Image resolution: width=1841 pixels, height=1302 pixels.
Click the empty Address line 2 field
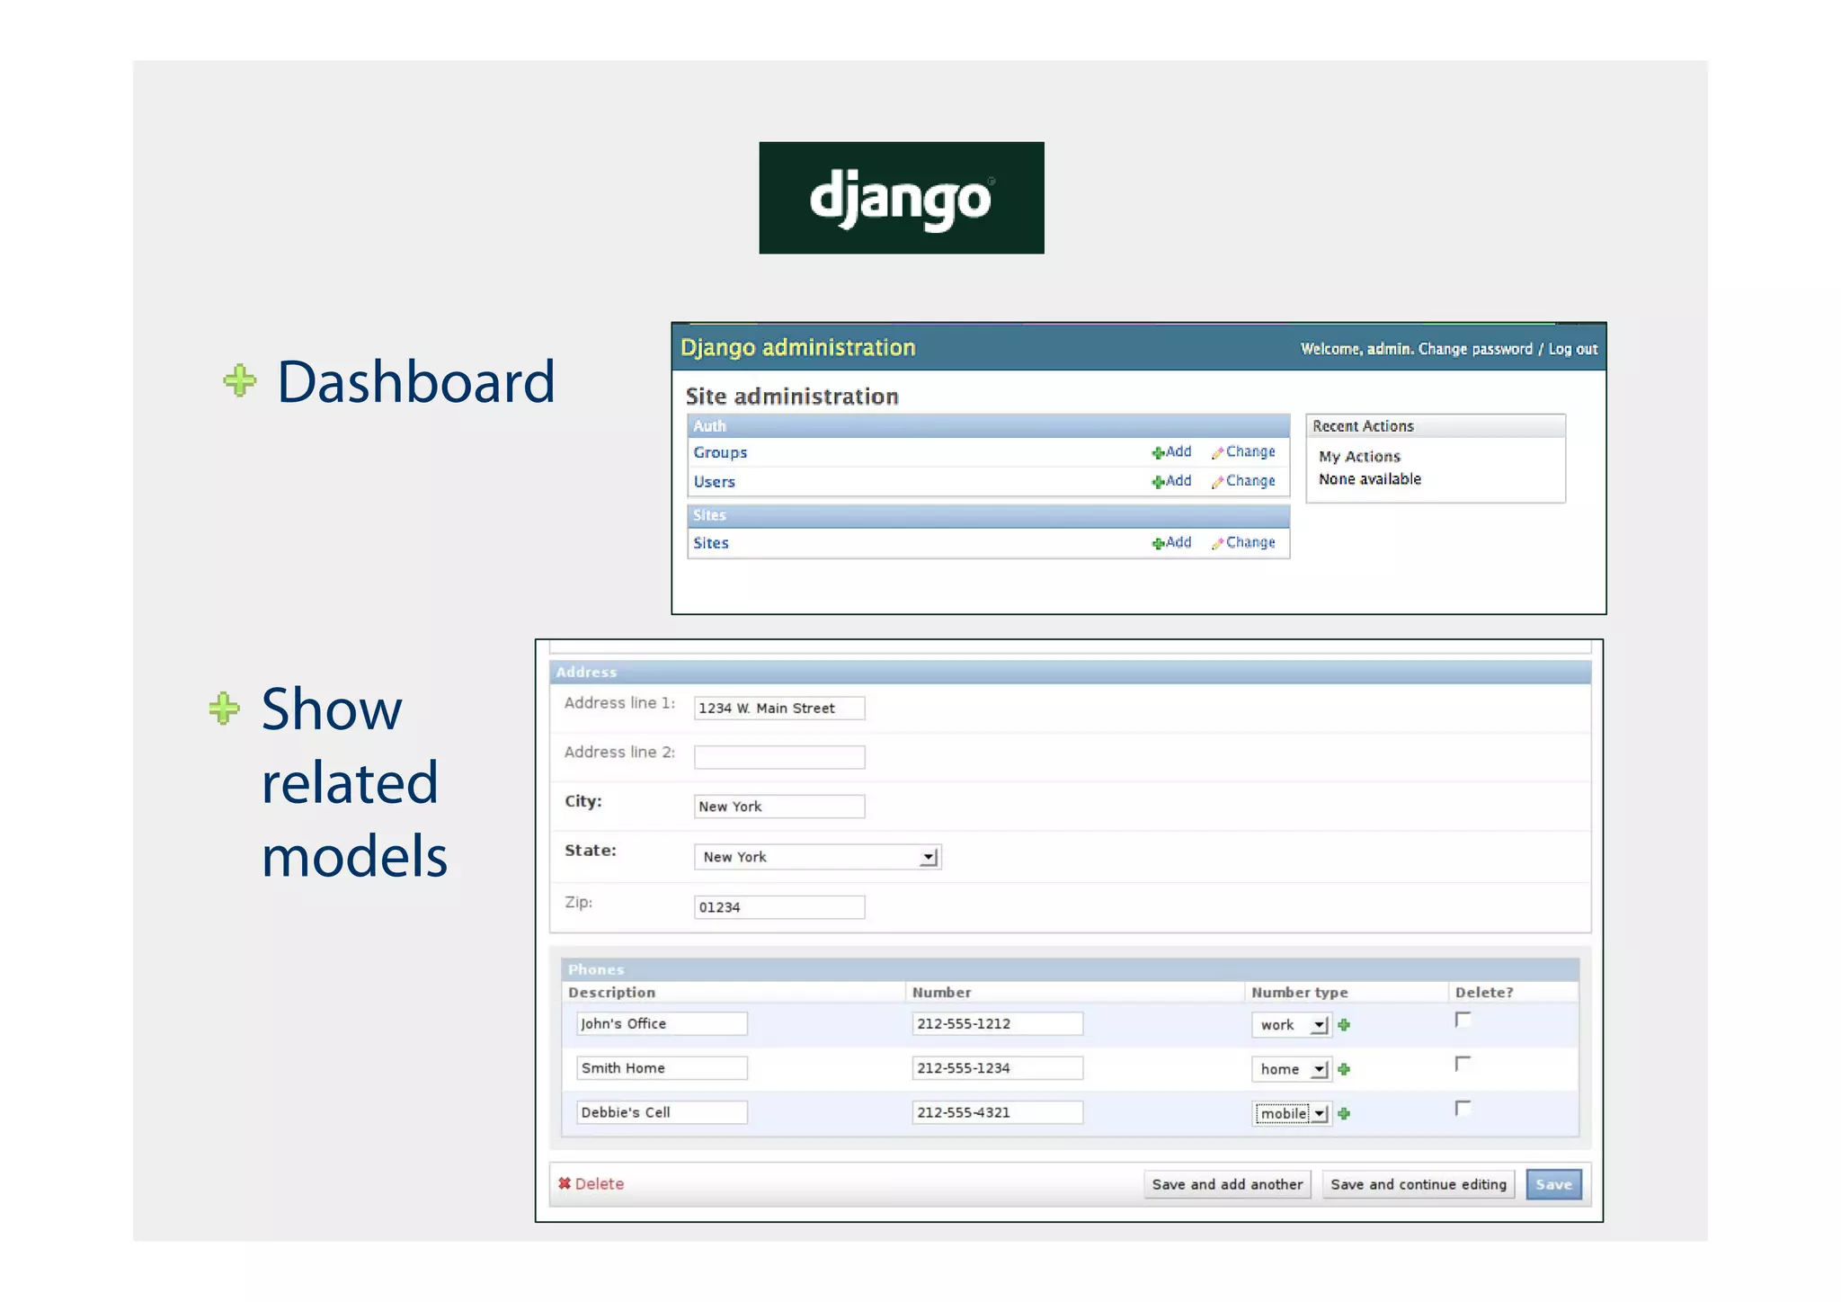tap(779, 757)
